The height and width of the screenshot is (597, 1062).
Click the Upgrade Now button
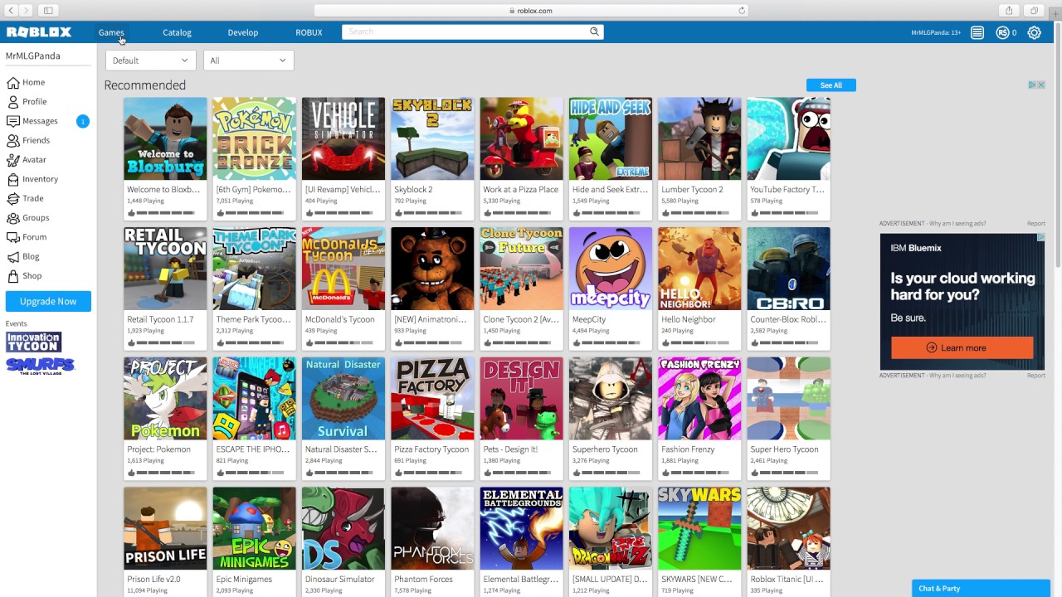click(48, 301)
